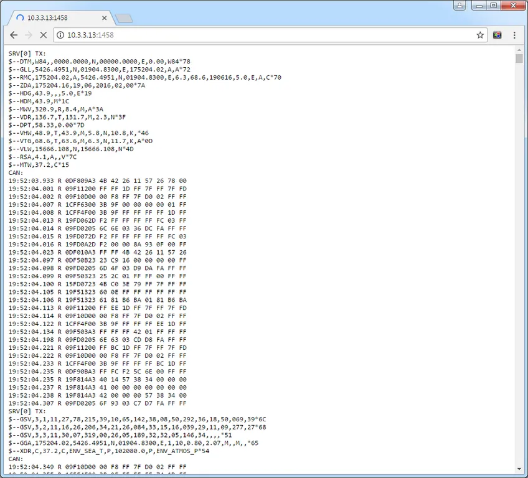Click CAN row 19:52:04.007 1CFF6300
The height and width of the screenshot is (478, 528).
[x=97, y=205]
